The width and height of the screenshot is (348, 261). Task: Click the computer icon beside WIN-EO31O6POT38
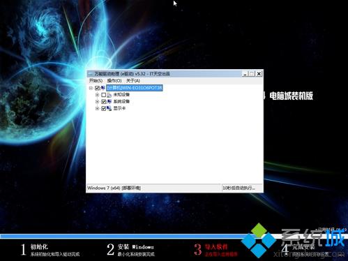click(x=103, y=88)
